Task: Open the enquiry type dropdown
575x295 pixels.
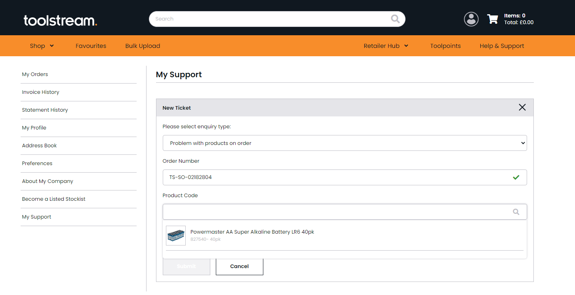Action: coord(345,143)
